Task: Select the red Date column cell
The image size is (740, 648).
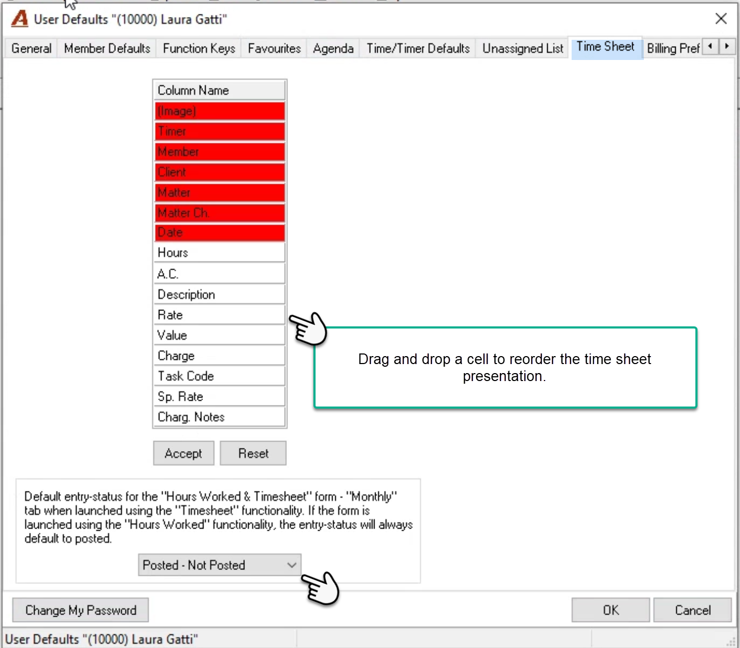Action: click(220, 232)
